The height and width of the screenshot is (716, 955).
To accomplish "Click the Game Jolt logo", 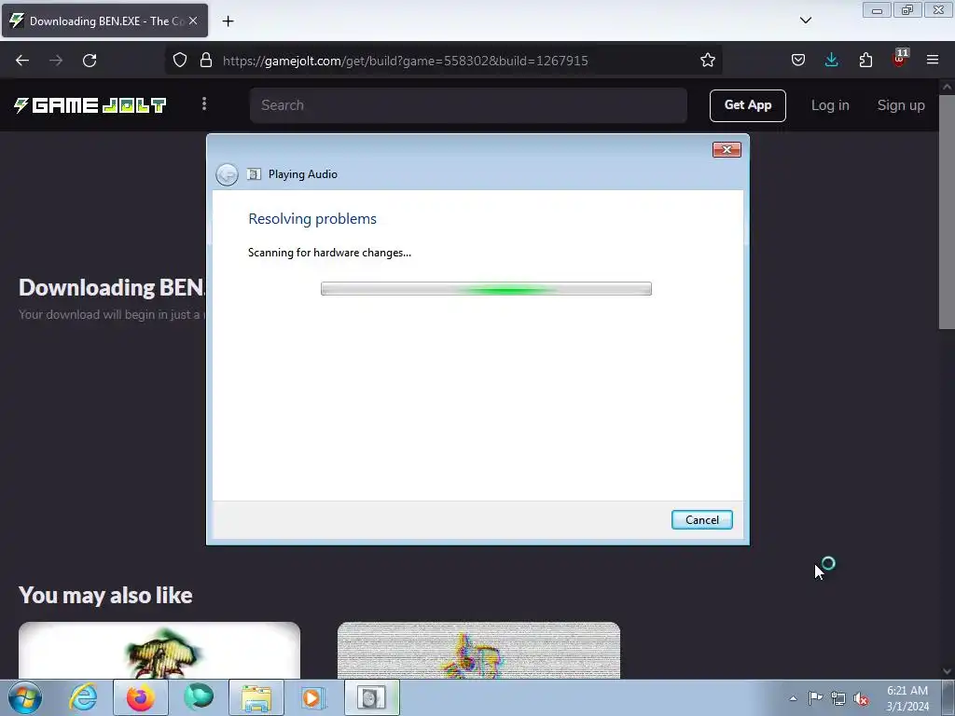I will pos(90,105).
